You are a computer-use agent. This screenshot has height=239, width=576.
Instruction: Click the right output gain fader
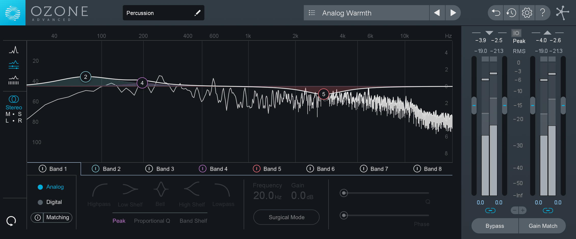[x=563, y=106]
